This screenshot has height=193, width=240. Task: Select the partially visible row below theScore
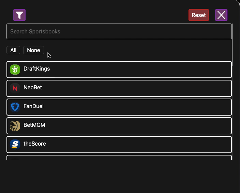click(x=119, y=158)
